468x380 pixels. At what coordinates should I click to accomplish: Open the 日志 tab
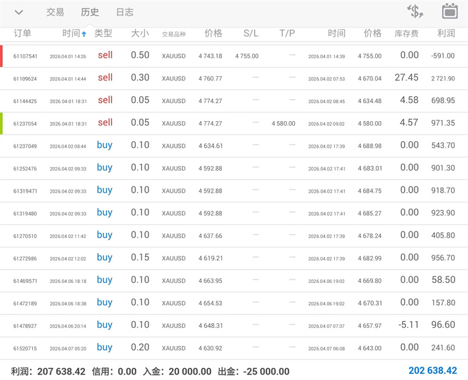click(124, 12)
